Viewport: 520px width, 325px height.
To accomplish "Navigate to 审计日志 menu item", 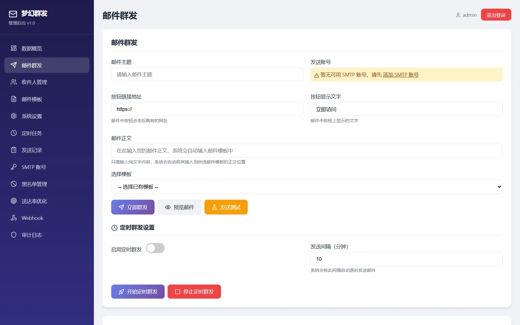I will pos(47,235).
